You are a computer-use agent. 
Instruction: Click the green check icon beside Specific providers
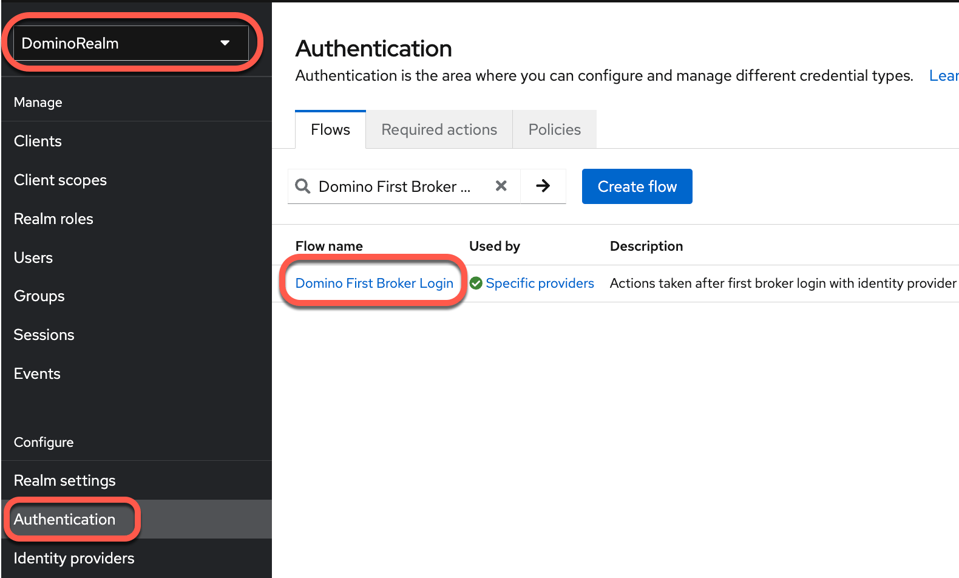pyautogui.click(x=476, y=284)
